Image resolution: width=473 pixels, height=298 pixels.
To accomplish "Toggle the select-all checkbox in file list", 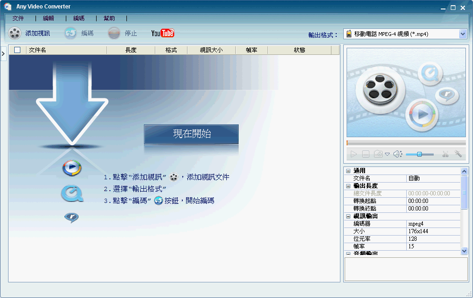I will [18, 50].
